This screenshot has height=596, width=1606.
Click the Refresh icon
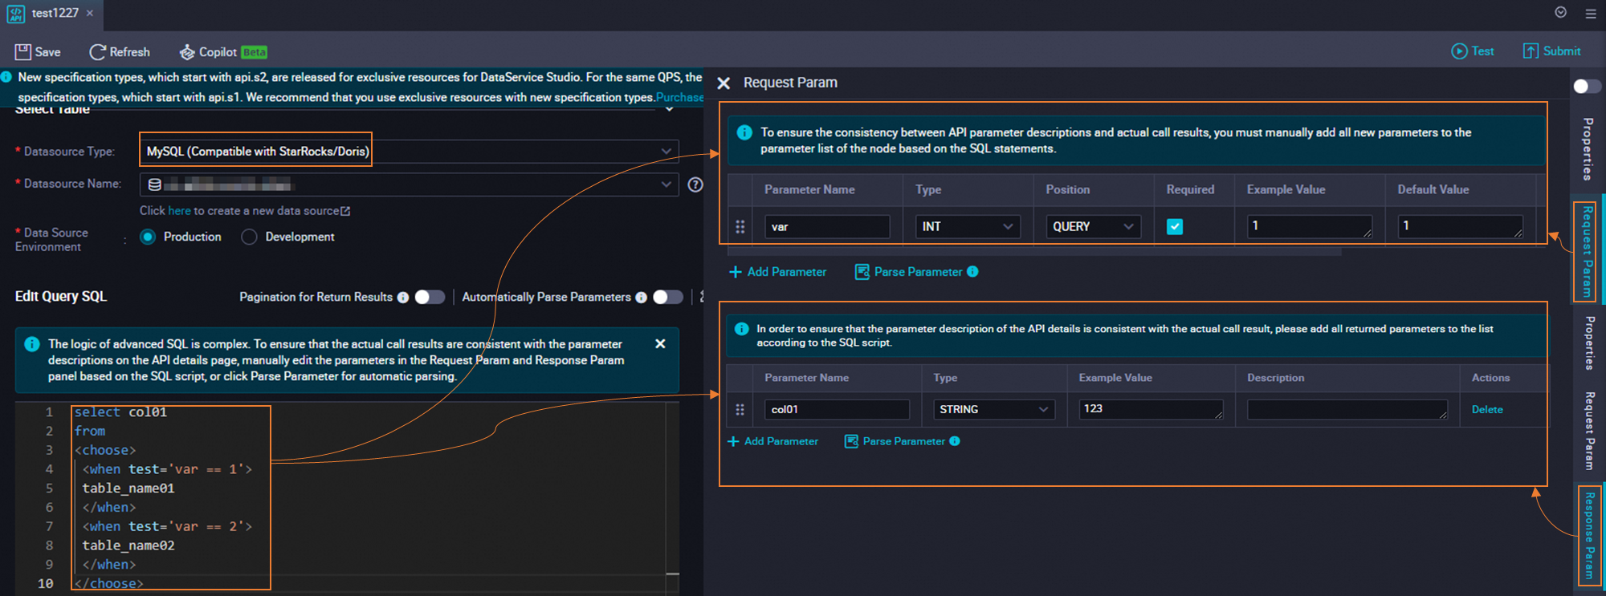pos(97,52)
